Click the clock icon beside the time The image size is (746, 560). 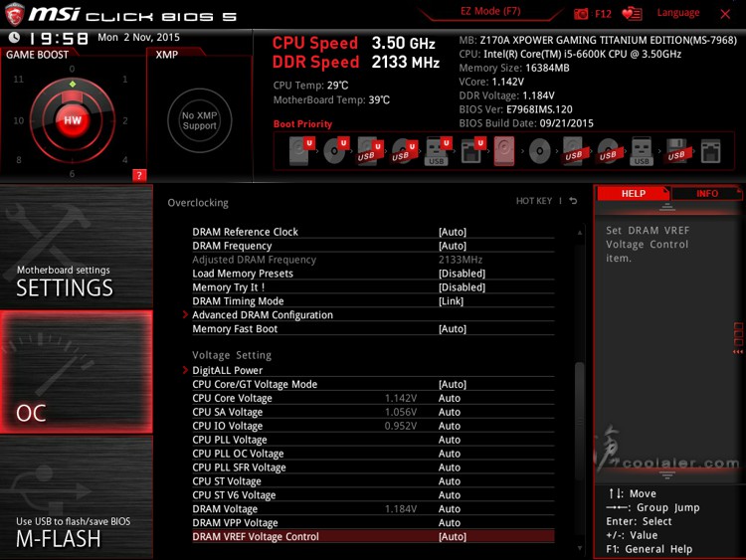14,37
